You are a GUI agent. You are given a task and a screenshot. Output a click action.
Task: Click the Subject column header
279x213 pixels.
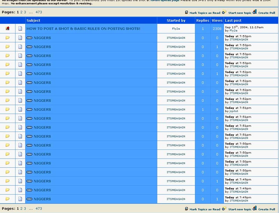pyautogui.click(x=33, y=21)
